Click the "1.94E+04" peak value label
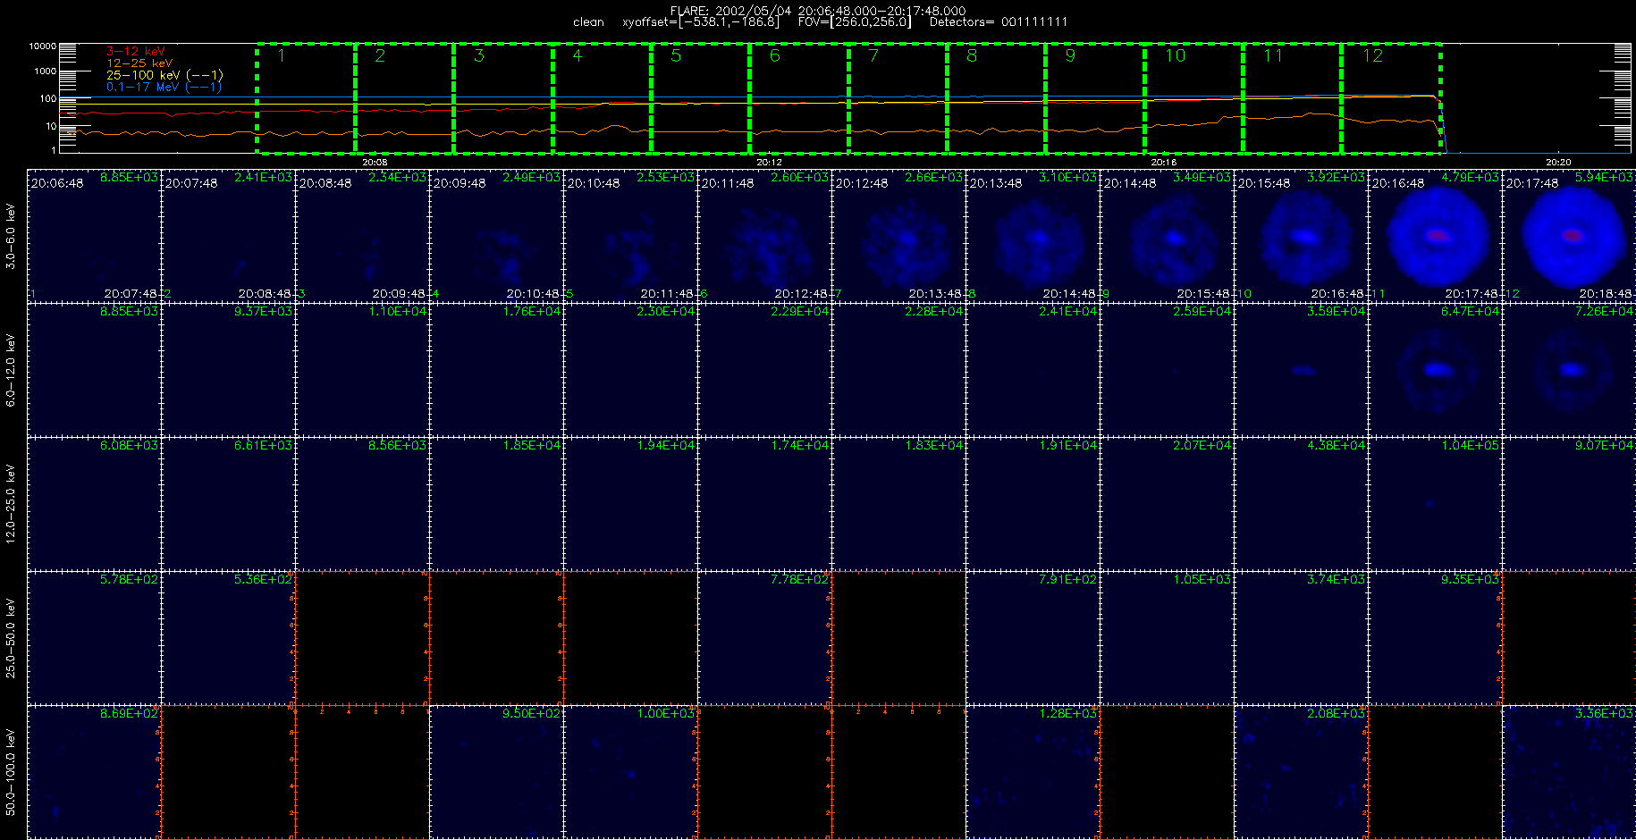 point(666,445)
